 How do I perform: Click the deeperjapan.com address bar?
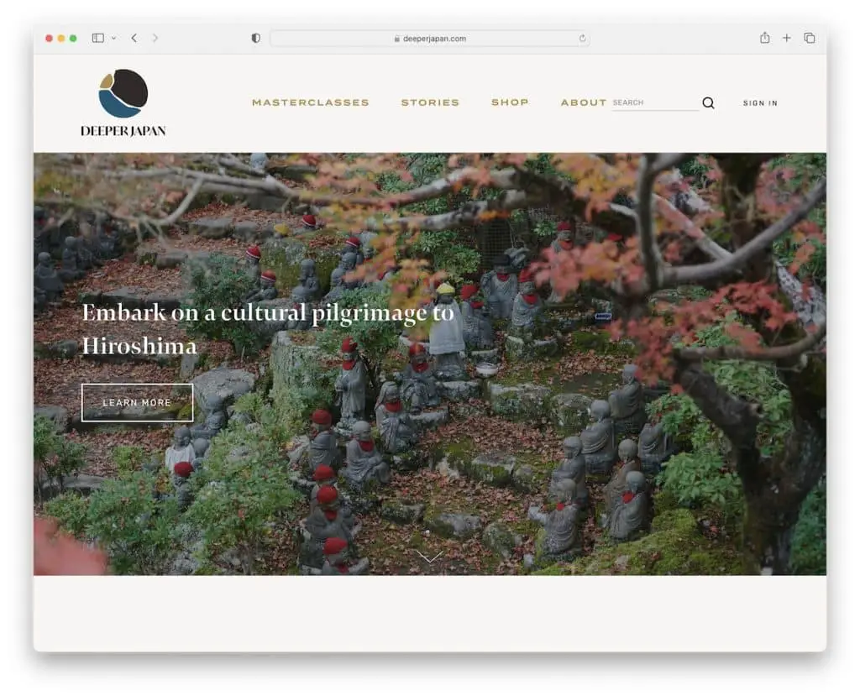[429, 39]
